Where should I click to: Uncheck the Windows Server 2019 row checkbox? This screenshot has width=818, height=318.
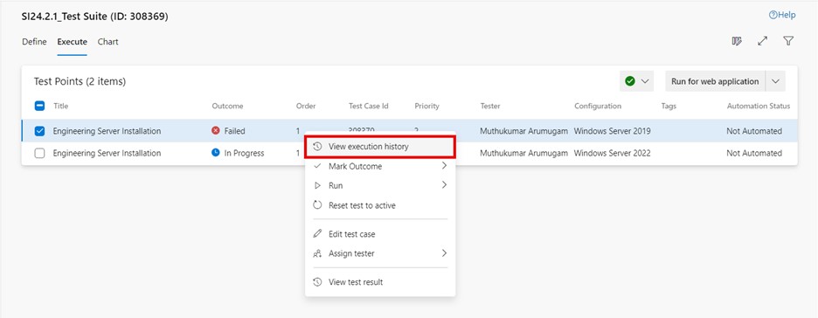point(39,131)
